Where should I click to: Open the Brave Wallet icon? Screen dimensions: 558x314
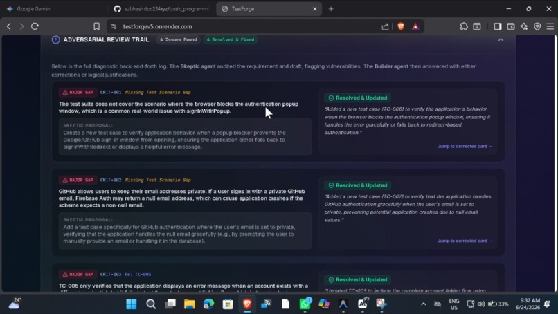click(x=511, y=26)
